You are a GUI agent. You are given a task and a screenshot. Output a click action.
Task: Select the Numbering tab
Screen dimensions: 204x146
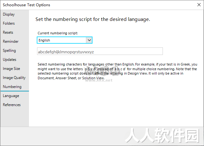(x=12, y=87)
